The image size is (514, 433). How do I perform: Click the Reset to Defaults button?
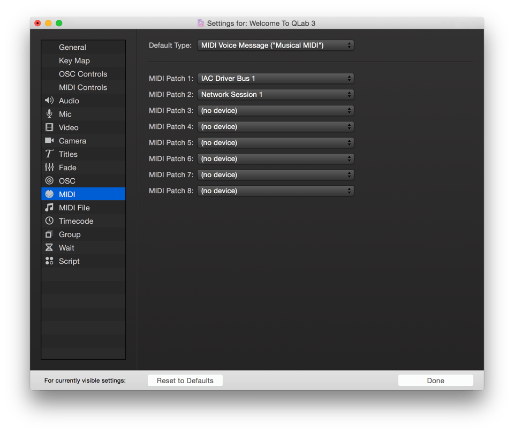click(x=185, y=381)
